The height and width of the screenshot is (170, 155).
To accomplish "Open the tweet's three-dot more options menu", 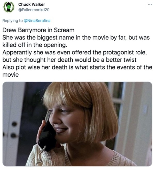I will pos(150,4).
